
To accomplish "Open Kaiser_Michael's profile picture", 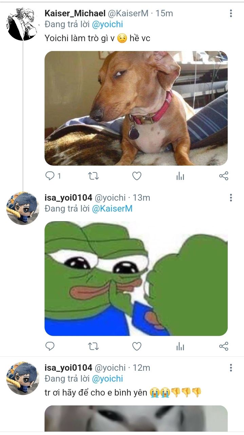I will (23, 24).
